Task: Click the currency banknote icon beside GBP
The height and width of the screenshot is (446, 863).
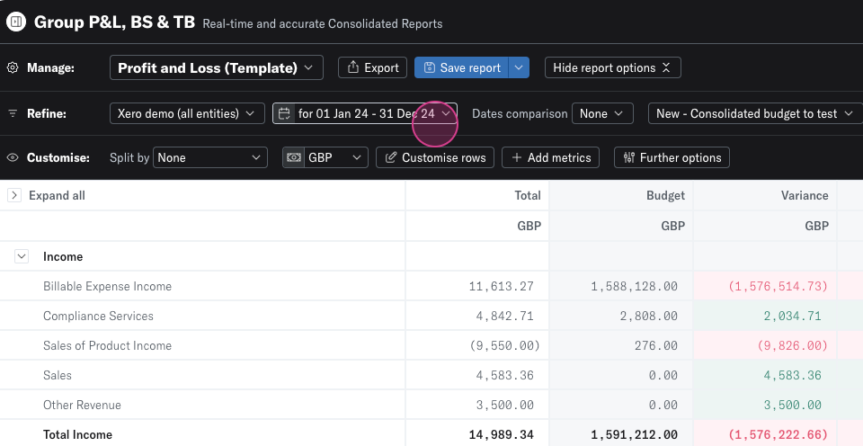Action: (x=294, y=158)
